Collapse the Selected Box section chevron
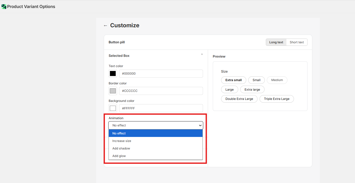Image resolution: width=355 pixels, height=183 pixels. click(x=202, y=55)
